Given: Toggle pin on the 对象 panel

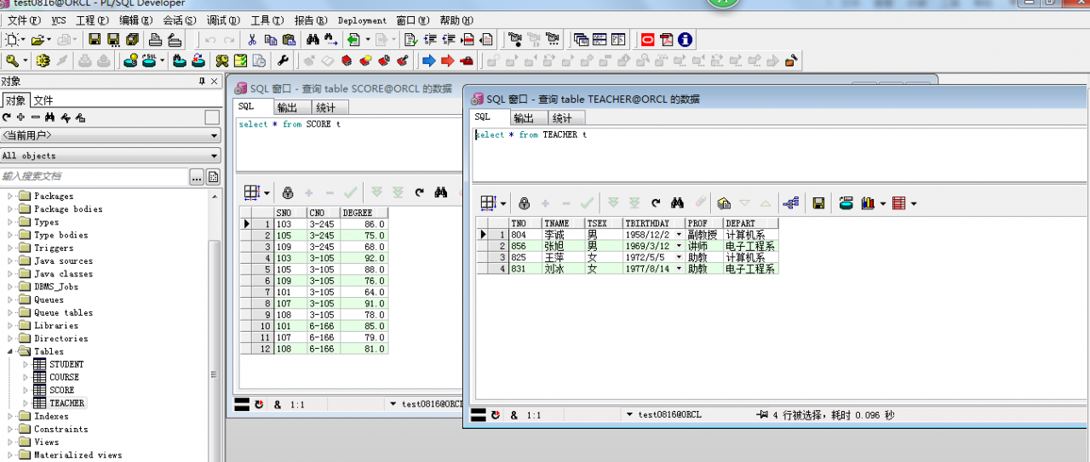Looking at the screenshot, I should click(202, 82).
